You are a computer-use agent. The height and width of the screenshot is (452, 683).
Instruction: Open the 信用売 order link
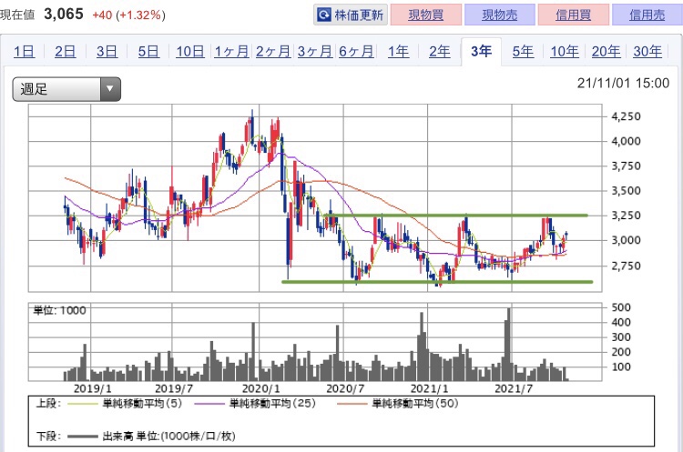(647, 15)
